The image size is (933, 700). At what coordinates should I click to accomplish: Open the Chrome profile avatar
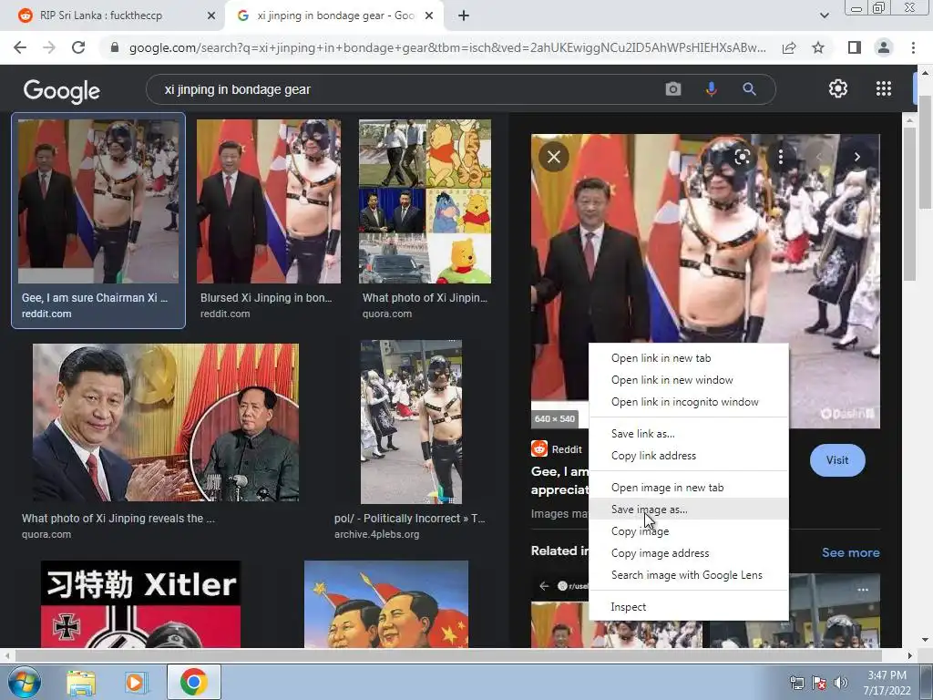point(884,47)
